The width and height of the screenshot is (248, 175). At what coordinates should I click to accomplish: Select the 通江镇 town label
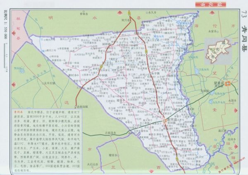[222, 131]
